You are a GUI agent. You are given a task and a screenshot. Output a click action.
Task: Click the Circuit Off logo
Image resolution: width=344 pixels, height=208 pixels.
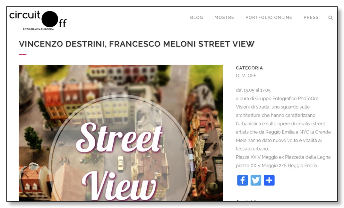(38, 20)
